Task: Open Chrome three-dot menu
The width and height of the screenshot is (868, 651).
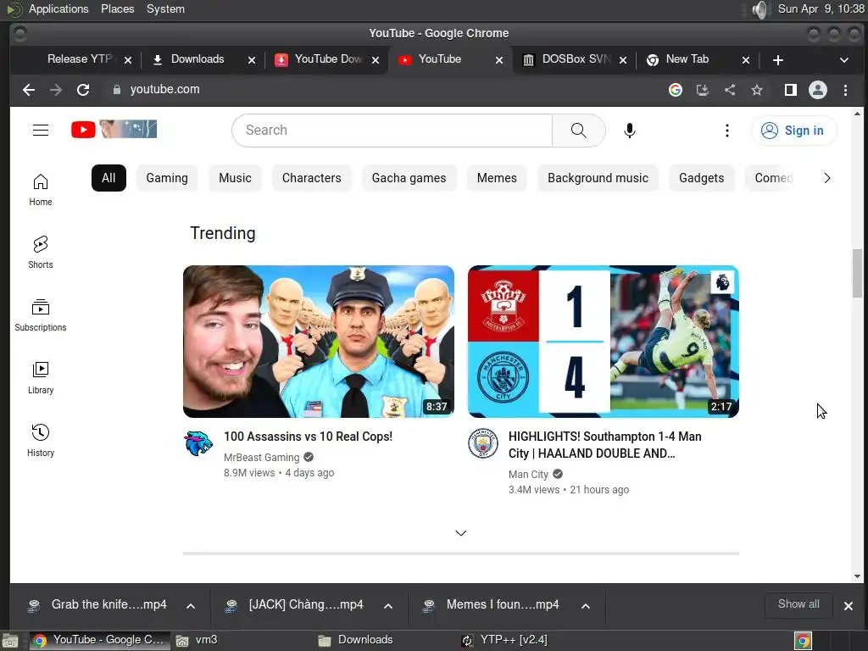Action: (x=845, y=90)
